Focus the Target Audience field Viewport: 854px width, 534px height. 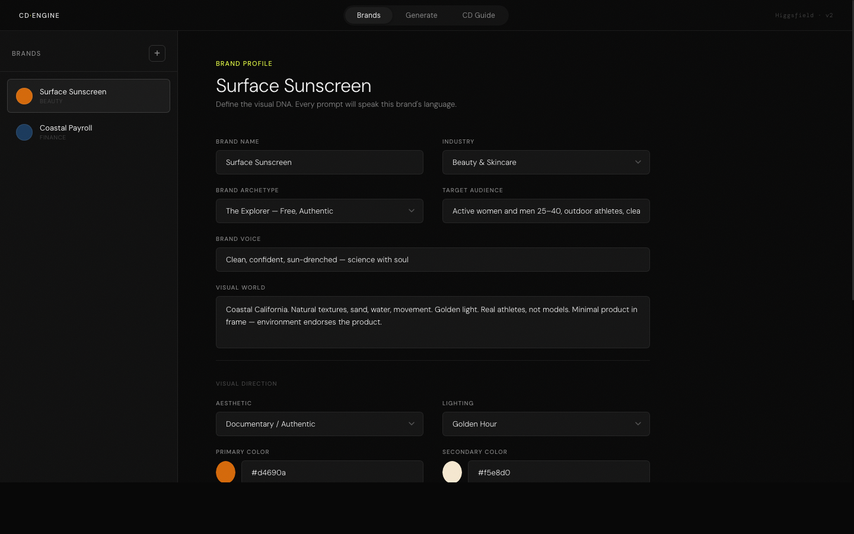coord(546,211)
